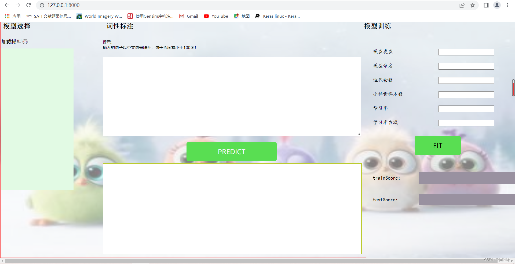Screen dimensions: 515x264
Task: Click the 模型命名 input field
Action: (x=466, y=66)
